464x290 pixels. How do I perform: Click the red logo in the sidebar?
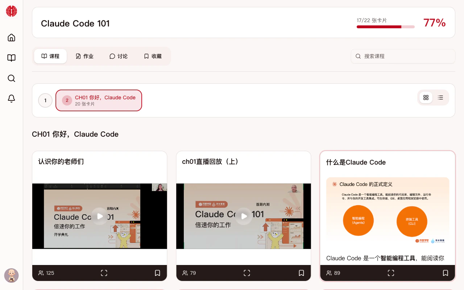(11, 11)
